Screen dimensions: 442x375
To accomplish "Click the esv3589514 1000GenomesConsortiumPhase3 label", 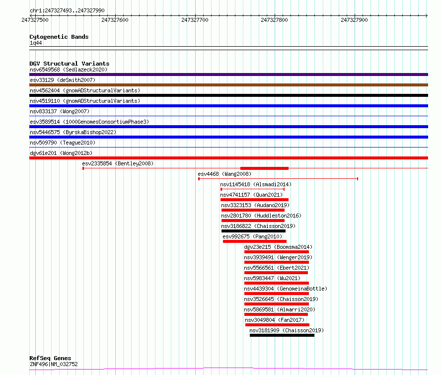I will coord(89,122).
